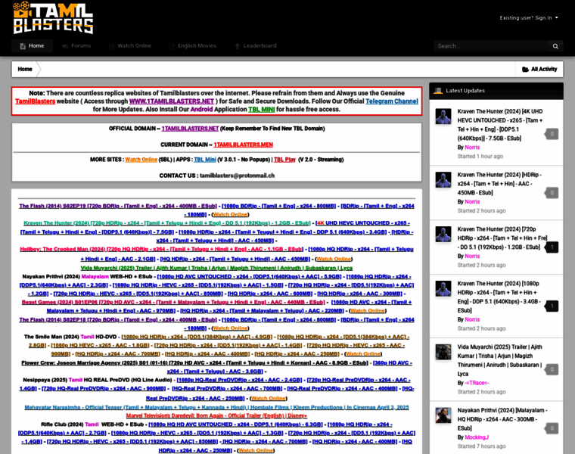Viewport: 575px width, 454px height.
Task: Click the Leaderboard trophy icon
Action: 238,46
